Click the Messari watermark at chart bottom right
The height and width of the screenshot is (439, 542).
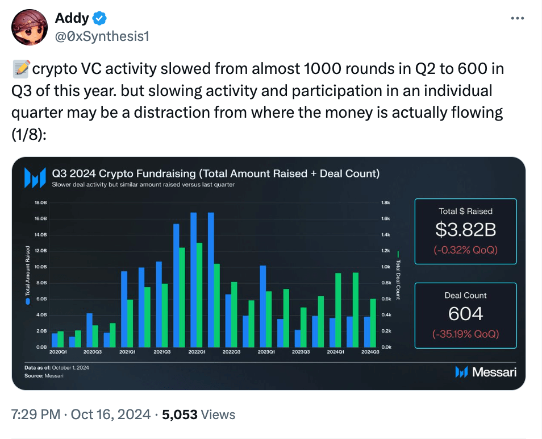tap(486, 371)
